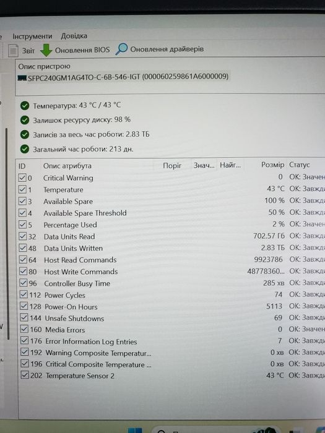Toggle the Data Units Written checkbox

point(23,247)
